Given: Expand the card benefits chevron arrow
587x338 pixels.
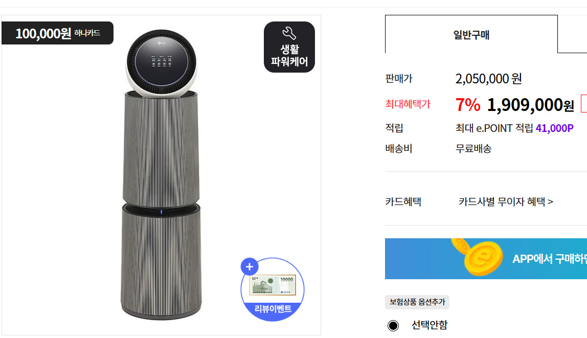Looking at the screenshot, I should click(550, 202).
